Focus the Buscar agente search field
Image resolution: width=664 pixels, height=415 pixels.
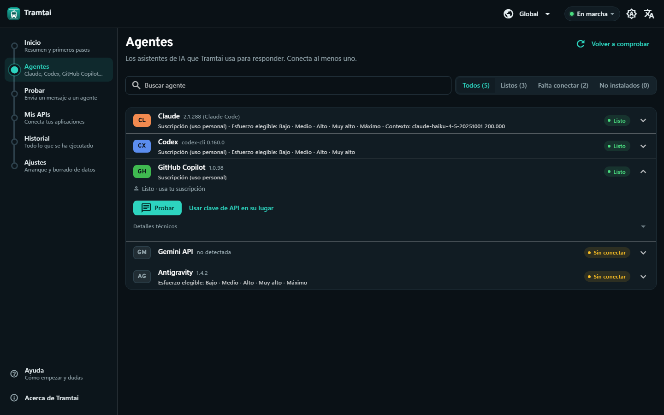pos(288,85)
